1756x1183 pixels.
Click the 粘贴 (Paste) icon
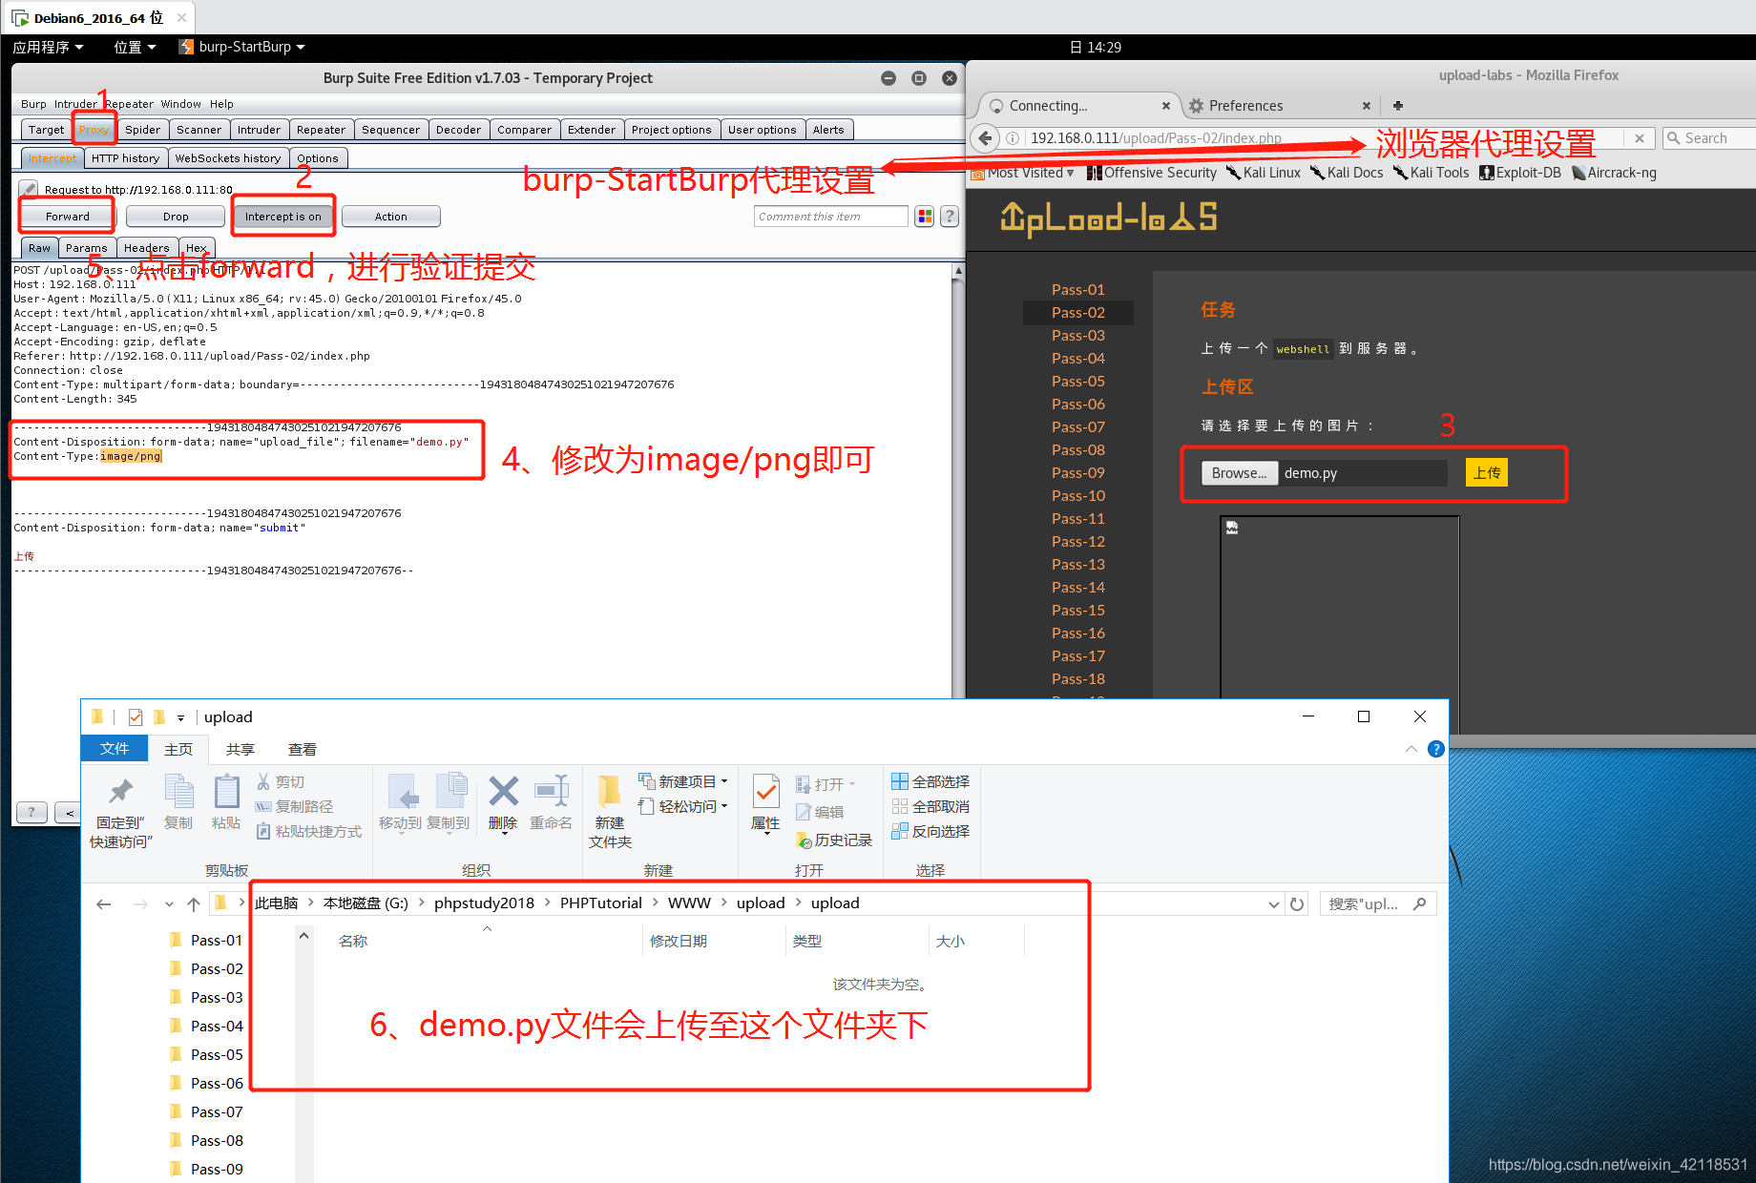coord(226,799)
